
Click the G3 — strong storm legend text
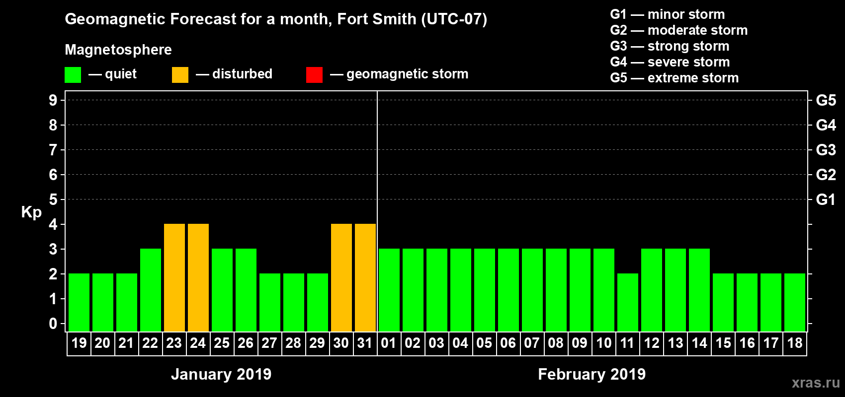(x=670, y=46)
